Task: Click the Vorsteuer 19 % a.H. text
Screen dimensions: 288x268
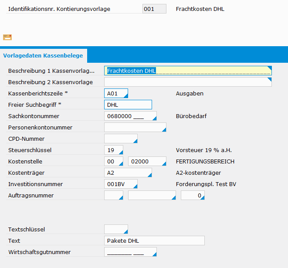Action: point(204,150)
